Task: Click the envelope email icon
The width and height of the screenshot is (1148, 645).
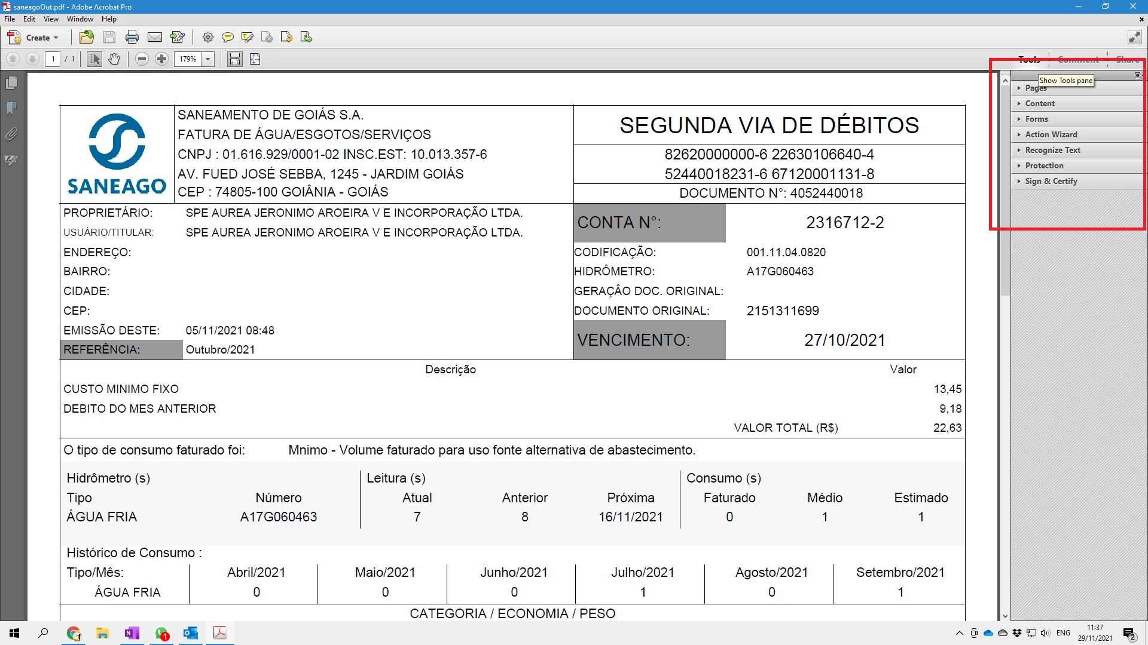Action: 155,37
